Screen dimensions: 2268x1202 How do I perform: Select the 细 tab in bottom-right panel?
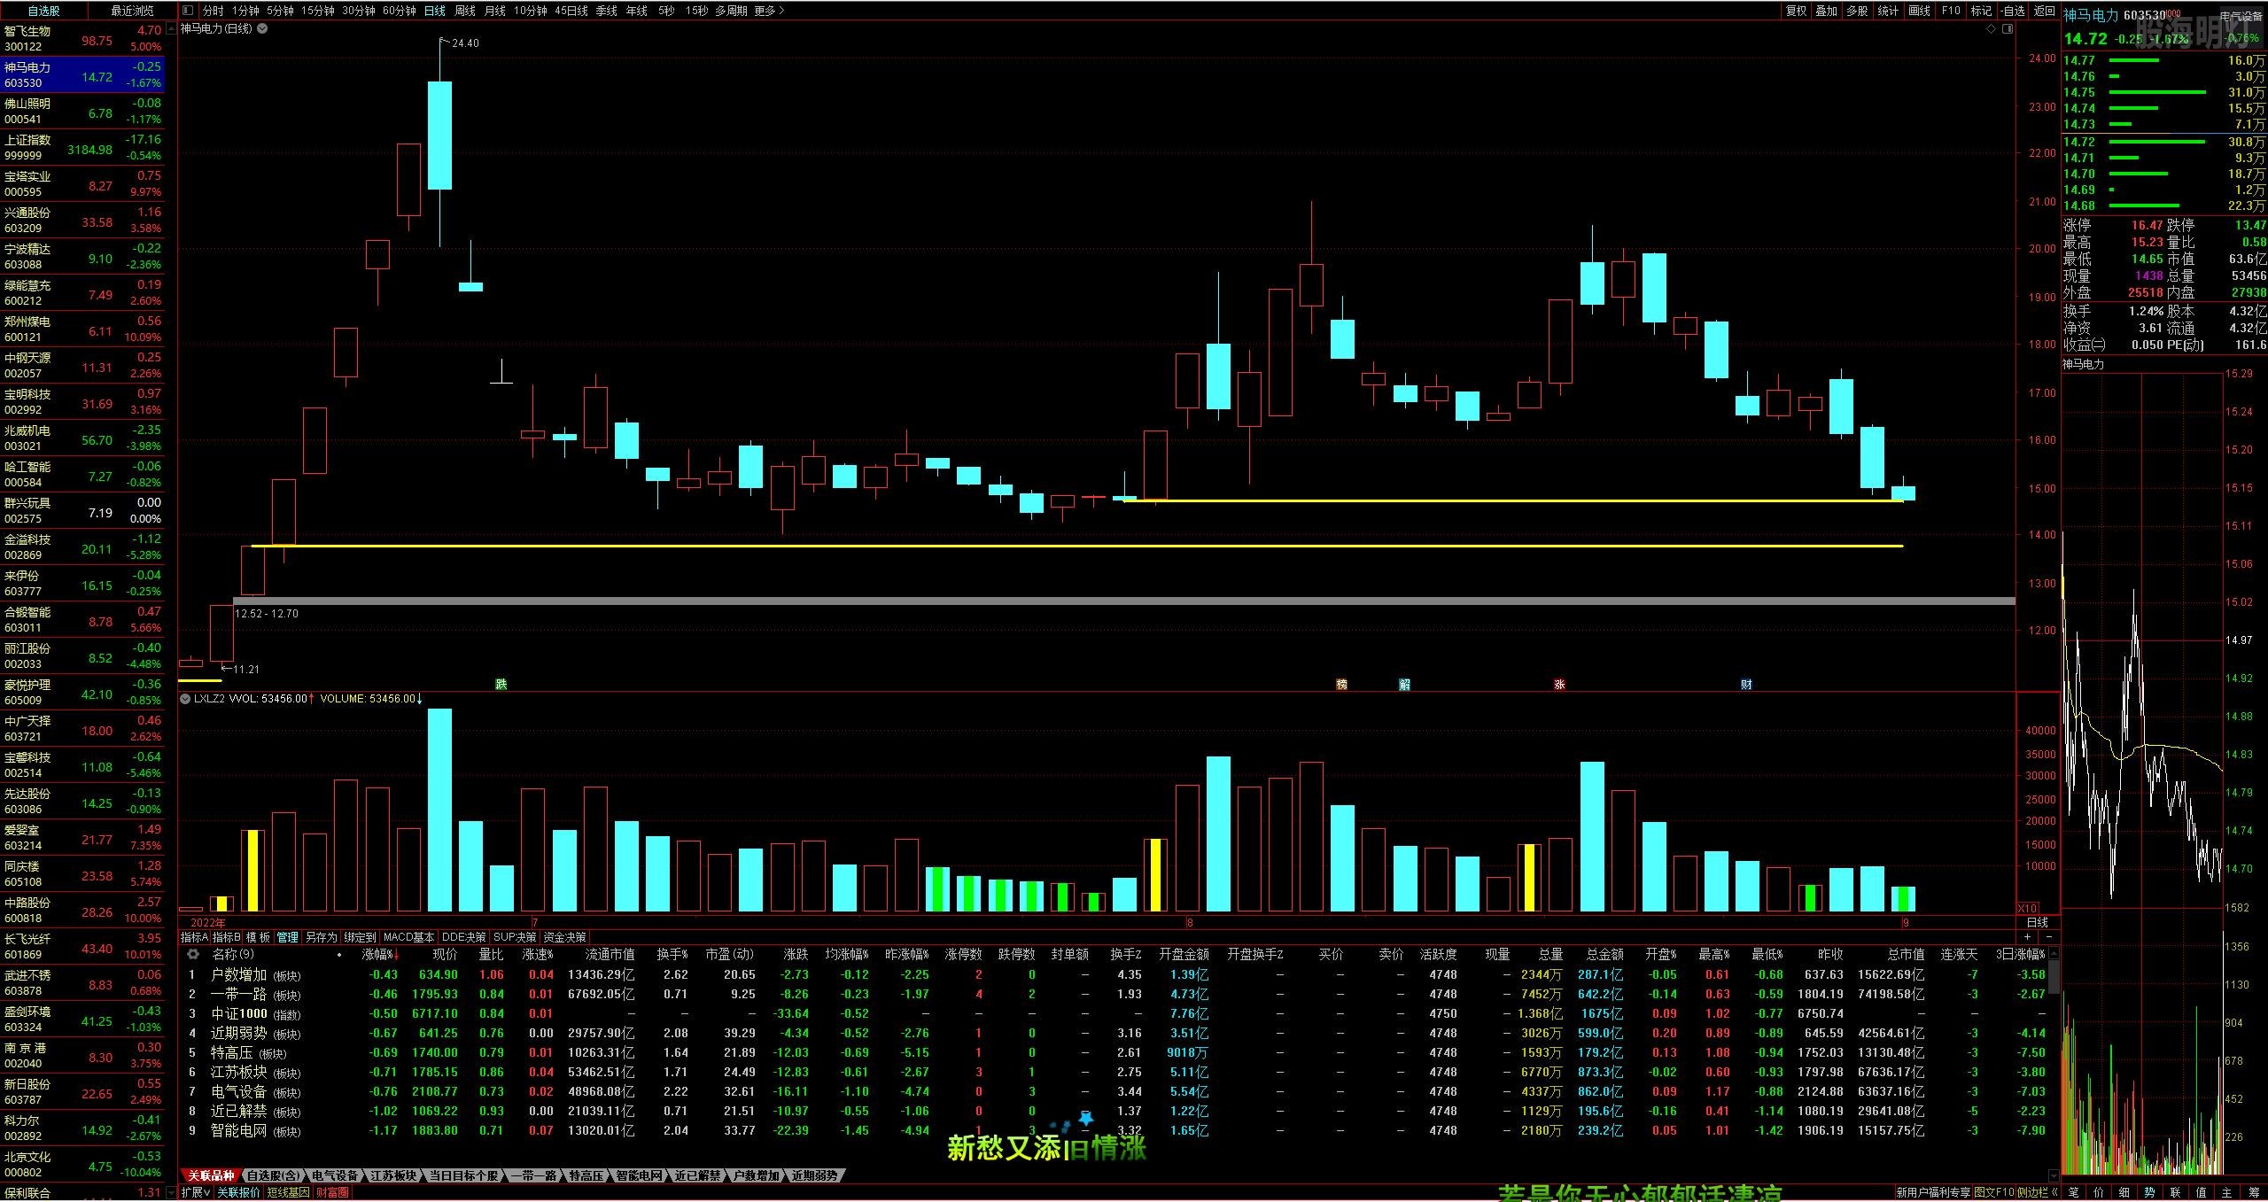coord(2124,1192)
